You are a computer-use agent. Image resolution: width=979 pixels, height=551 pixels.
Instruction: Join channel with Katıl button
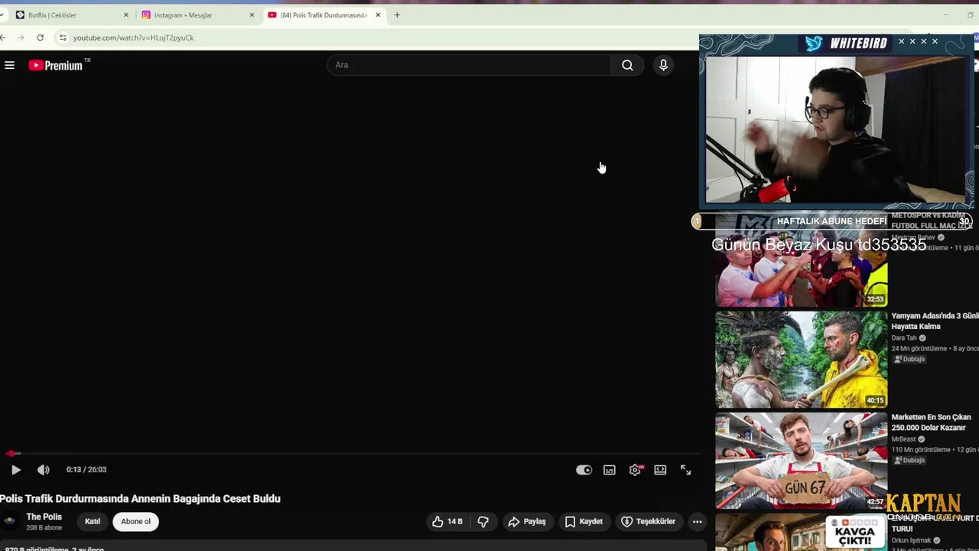[x=93, y=521]
